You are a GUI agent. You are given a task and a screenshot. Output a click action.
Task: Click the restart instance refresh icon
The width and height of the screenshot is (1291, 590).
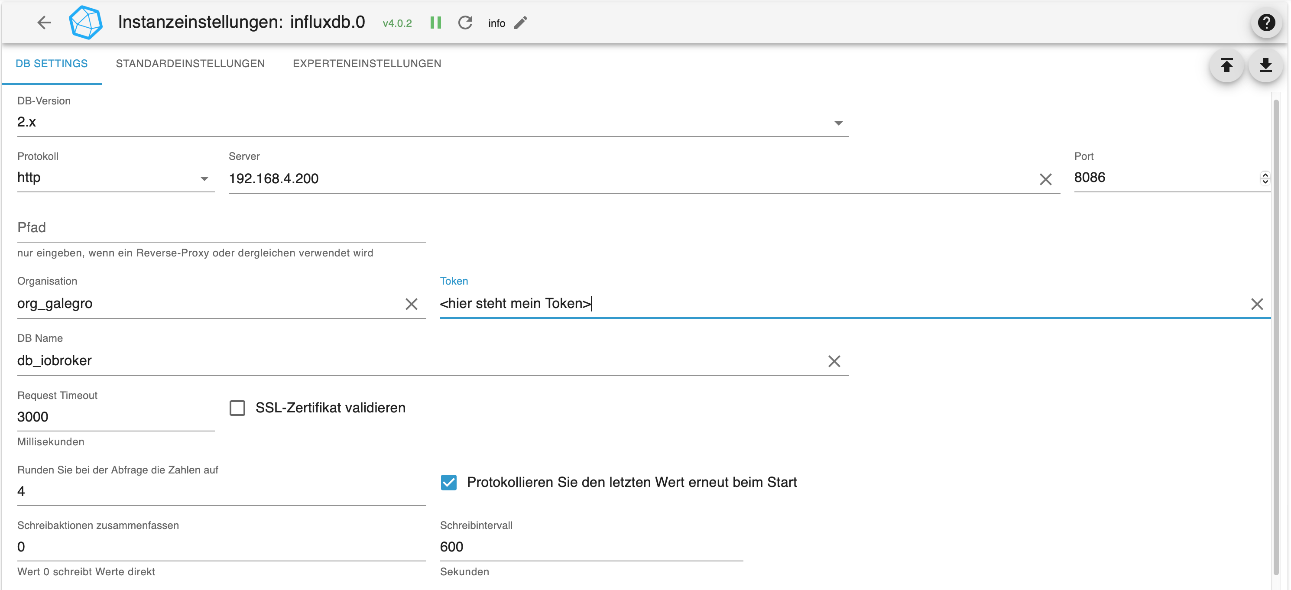coord(465,23)
